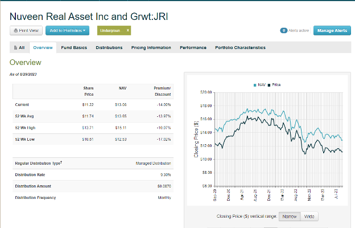Viewport: 355px width, 228px height.
Task: Remove the Undergroun tag with its x
Action: tap(127, 30)
